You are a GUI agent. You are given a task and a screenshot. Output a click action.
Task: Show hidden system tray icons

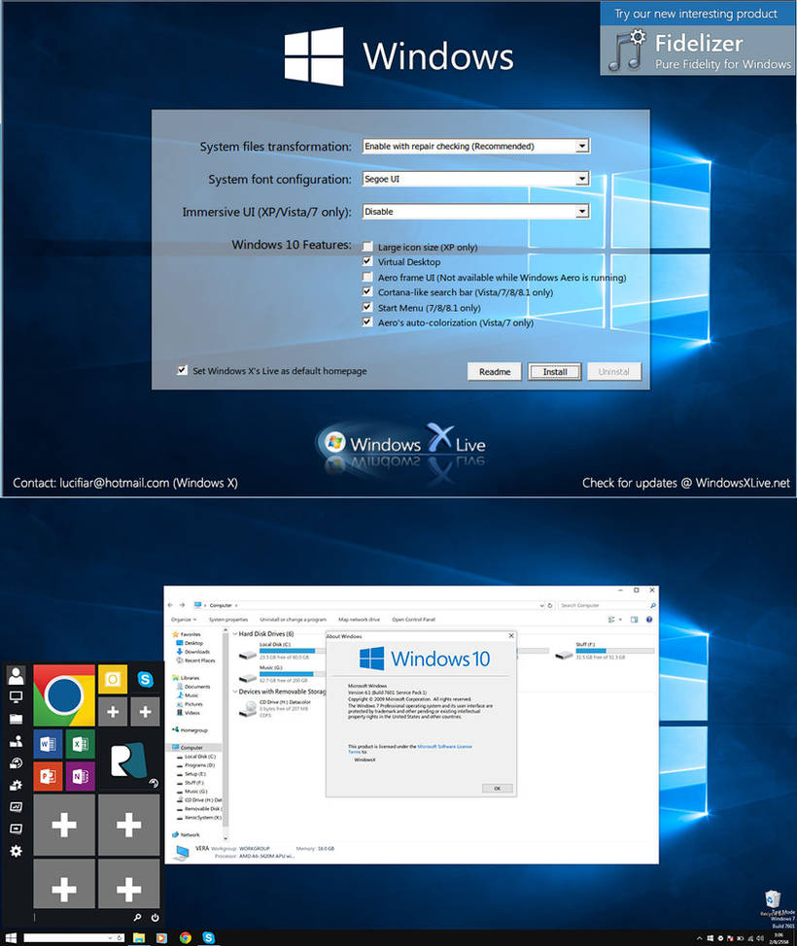pyautogui.click(x=700, y=939)
